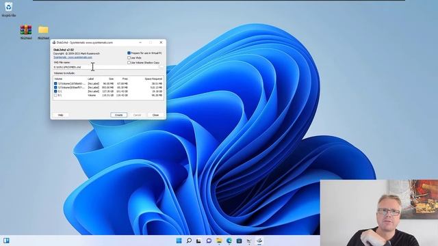Click the Disk2vhd v2.02 heading text
This screenshot has width=438, height=246.
64,50
